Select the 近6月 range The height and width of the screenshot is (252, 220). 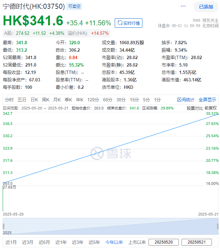click(x=44, y=242)
